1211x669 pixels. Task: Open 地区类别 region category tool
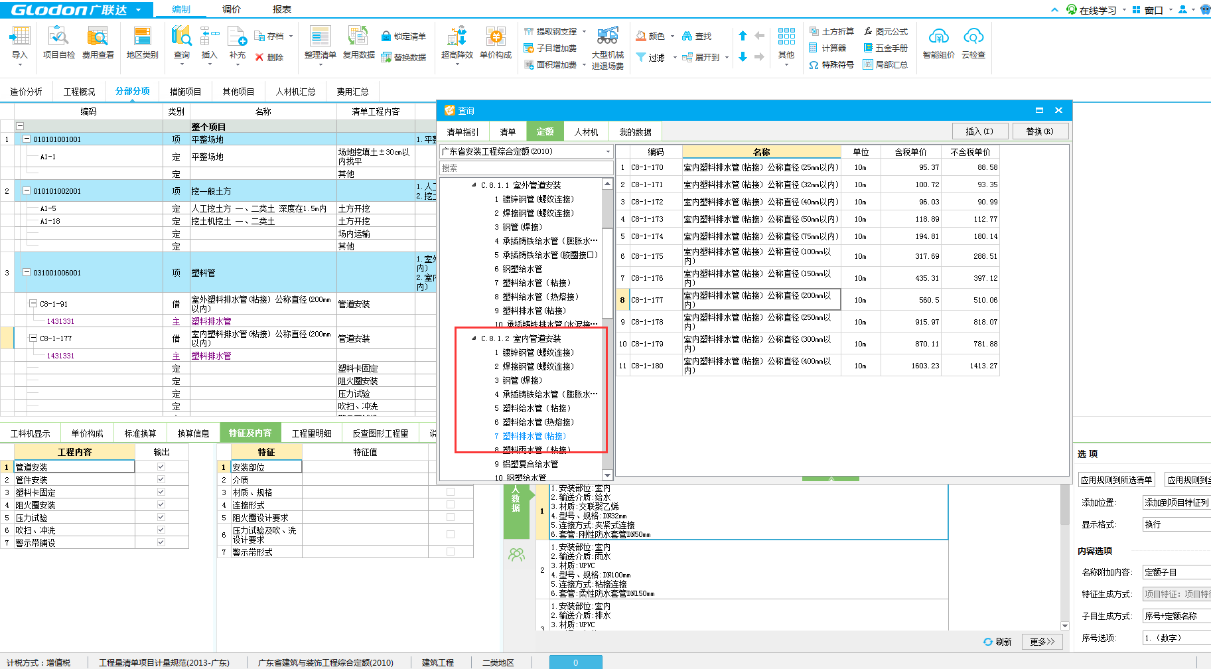[142, 44]
